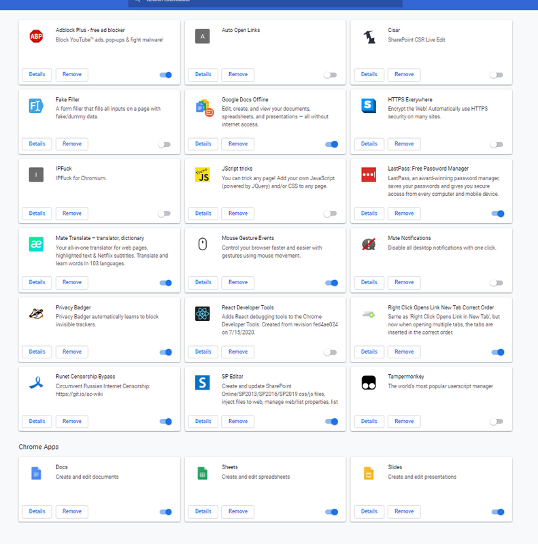Turn on the Tampermonkey toggle
The width and height of the screenshot is (538, 544).
tap(497, 422)
